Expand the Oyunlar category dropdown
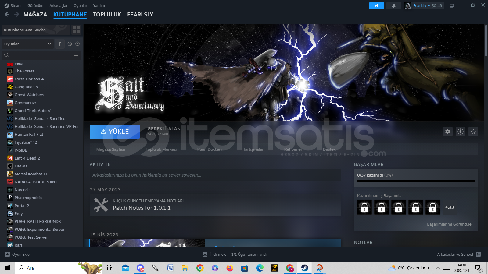Image resolution: width=488 pixels, height=274 pixels. [x=28, y=44]
